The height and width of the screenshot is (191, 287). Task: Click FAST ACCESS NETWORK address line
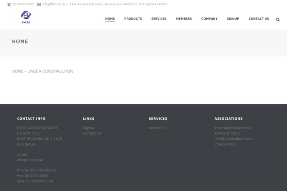click(37, 128)
